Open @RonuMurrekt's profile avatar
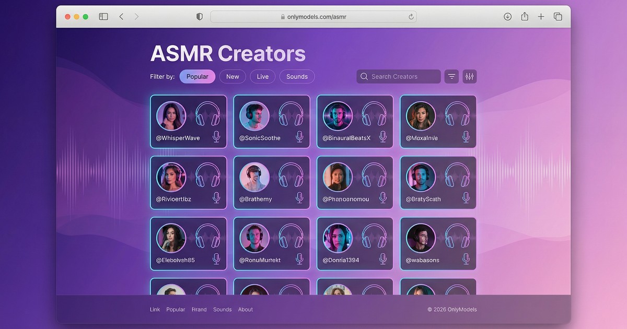This screenshot has height=329, width=627. click(x=254, y=238)
